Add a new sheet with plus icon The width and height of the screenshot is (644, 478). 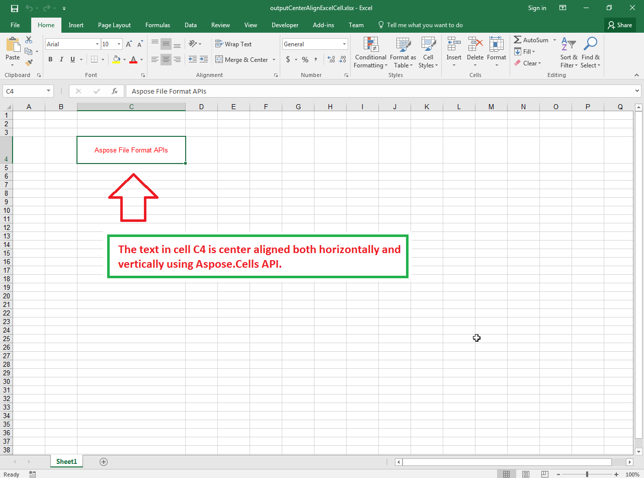click(104, 461)
